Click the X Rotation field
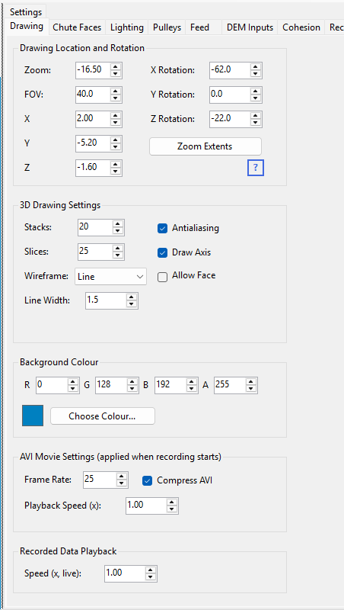The height and width of the screenshot is (610, 344). click(230, 70)
